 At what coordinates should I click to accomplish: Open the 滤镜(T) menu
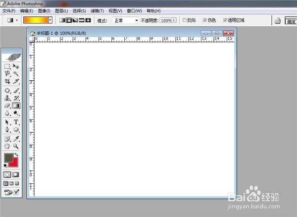coord(97,11)
